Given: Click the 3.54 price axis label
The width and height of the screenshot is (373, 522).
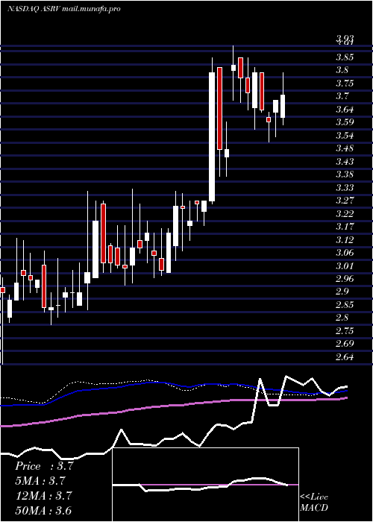Looking at the screenshot, I should pyautogui.click(x=345, y=136).
